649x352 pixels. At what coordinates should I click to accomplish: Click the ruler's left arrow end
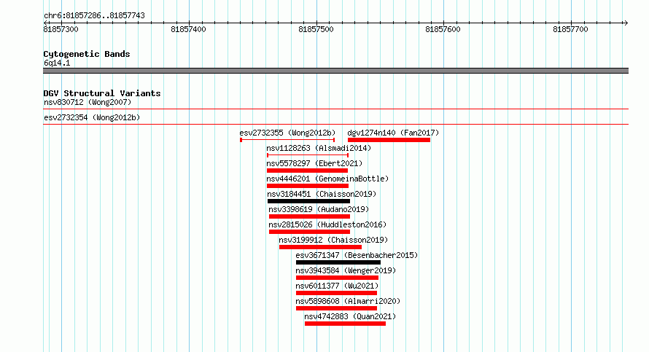click(45, 23)
